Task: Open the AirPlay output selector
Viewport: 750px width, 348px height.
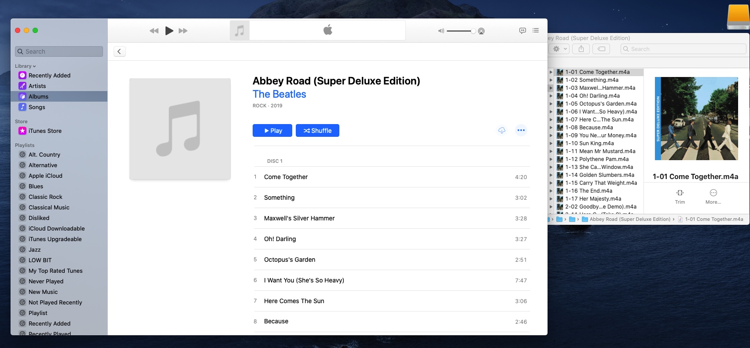Action: pos(482,31)
